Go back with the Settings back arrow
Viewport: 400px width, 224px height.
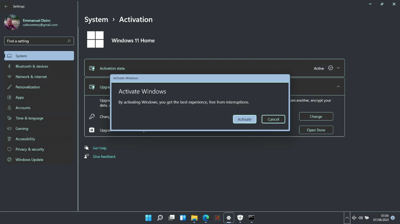pyautogui.click(x=6, y=6)
